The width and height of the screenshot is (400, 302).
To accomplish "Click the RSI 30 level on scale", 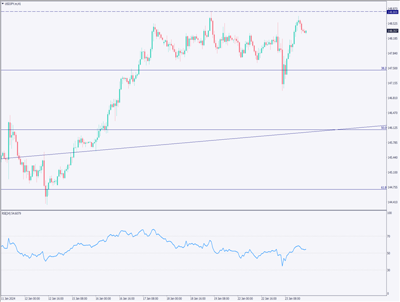I will pos(389,270).
